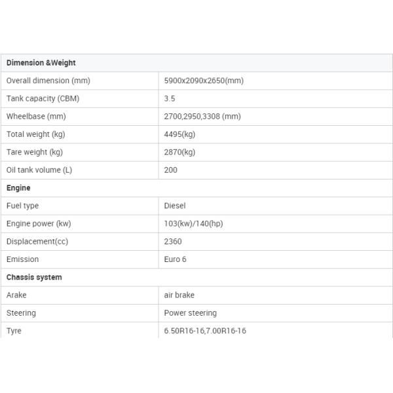Select the Engine power (kw) label
The width and height of the screenshot is (393, 393).
(x=39, y=223)
